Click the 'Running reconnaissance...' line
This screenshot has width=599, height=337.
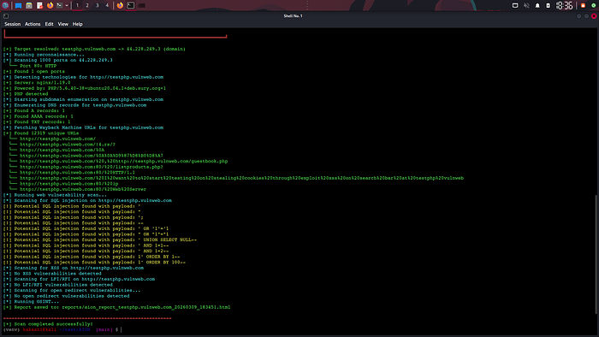pos(44,55)
